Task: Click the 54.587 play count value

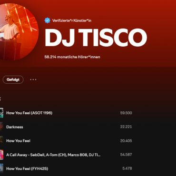Action: click(x=126, y=155)
